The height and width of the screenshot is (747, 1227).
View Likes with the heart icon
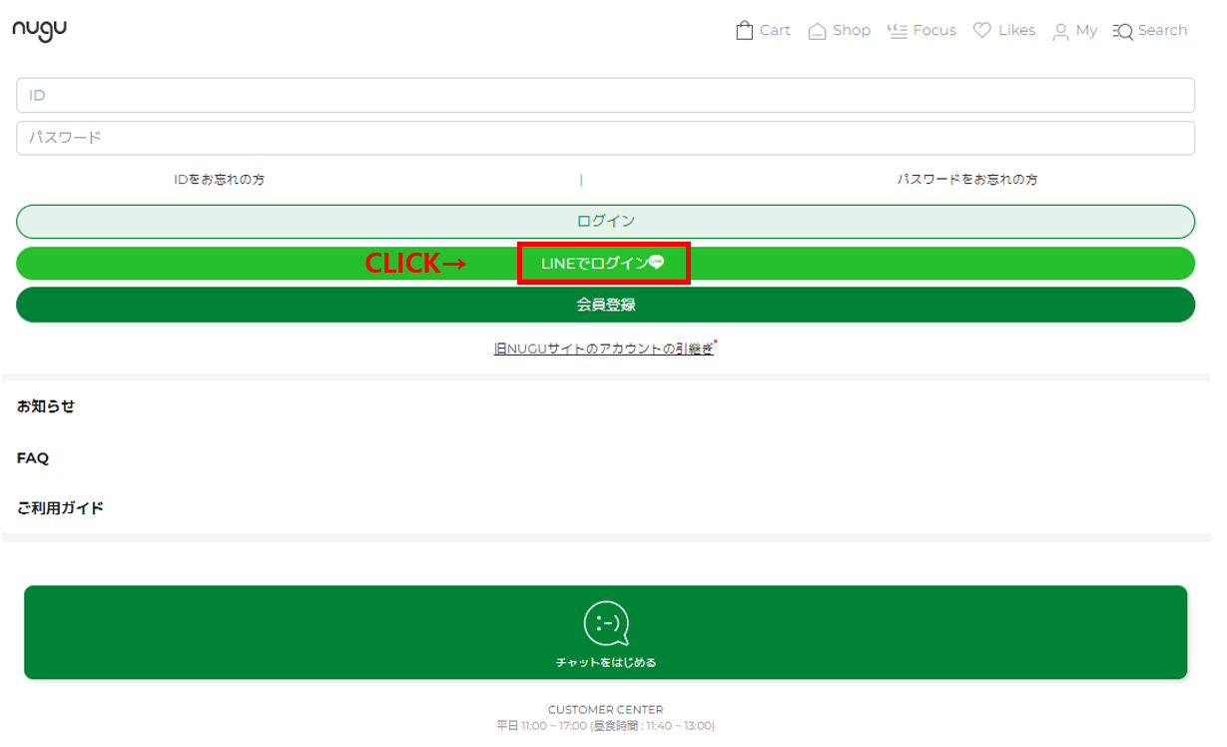982,31
